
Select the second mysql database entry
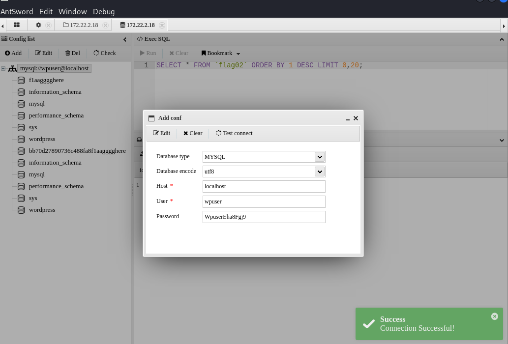coord(36,174)
